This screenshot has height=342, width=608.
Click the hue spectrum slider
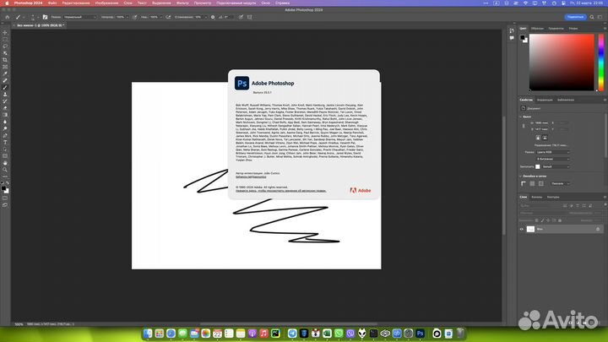[601, 62]
